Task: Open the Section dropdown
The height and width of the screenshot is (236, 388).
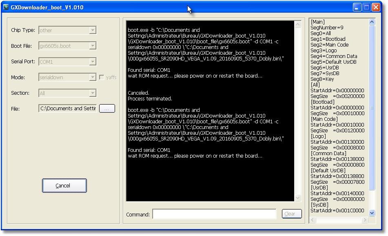Action: coord(93,93)
